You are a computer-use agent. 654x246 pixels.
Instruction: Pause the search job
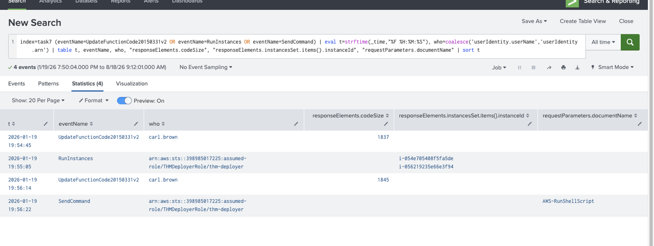pos(519,68)
